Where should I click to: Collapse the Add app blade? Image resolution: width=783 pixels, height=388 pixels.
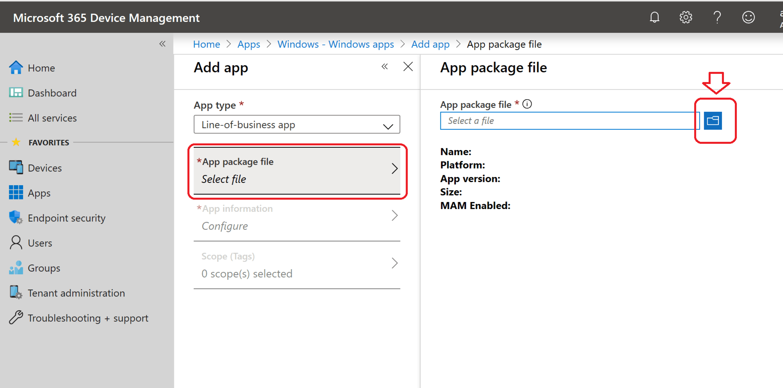point(385,66)
